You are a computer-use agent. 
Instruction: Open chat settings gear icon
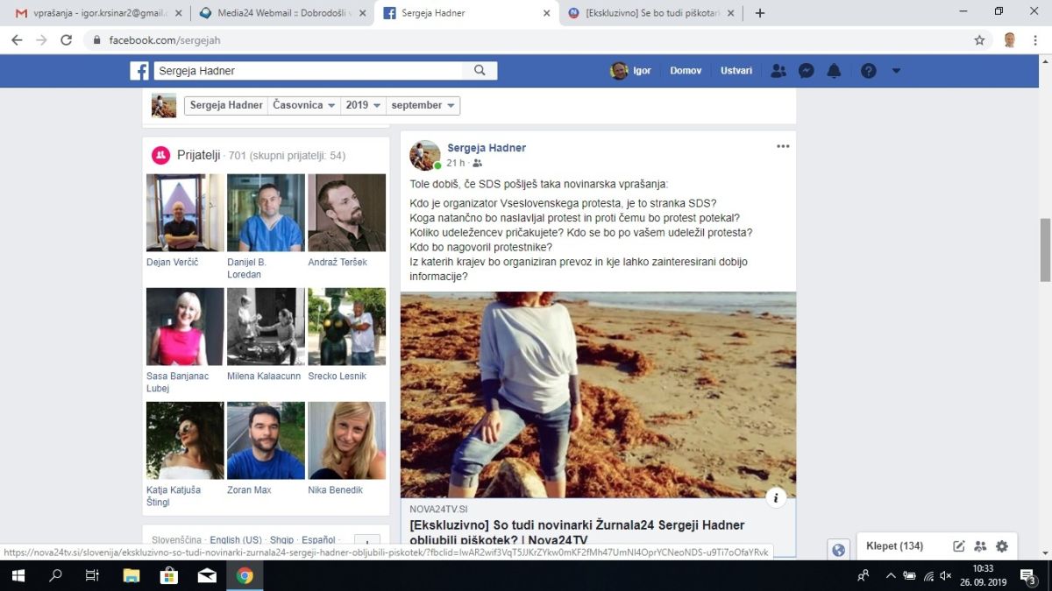click(x=1002, y=546)
